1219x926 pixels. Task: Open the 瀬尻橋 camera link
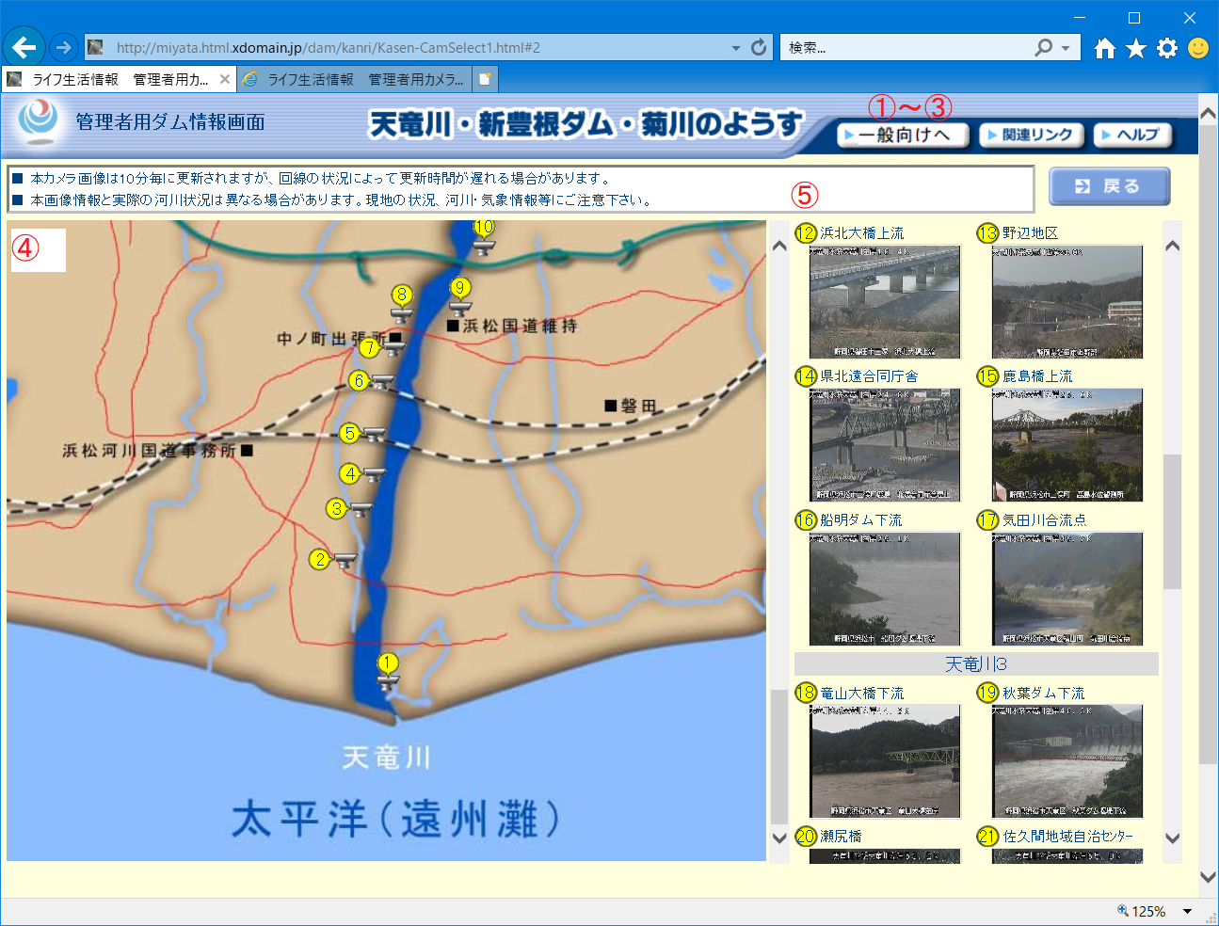click(x=841, y=836)
